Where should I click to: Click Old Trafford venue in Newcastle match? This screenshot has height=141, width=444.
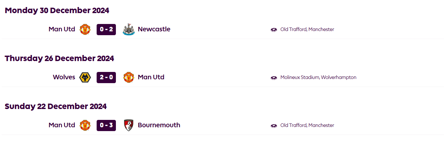(x=307, y=29)
